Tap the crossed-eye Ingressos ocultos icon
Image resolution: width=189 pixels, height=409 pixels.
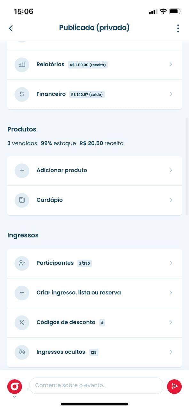pos(22,352)
